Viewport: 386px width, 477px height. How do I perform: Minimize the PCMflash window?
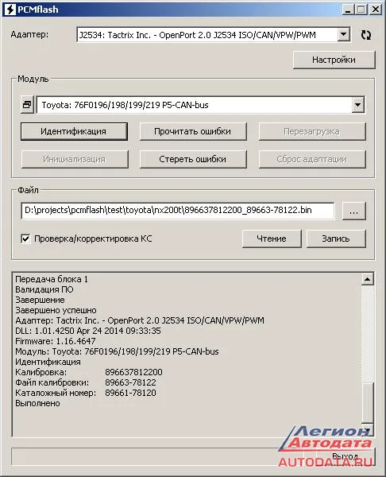point(348,10)
